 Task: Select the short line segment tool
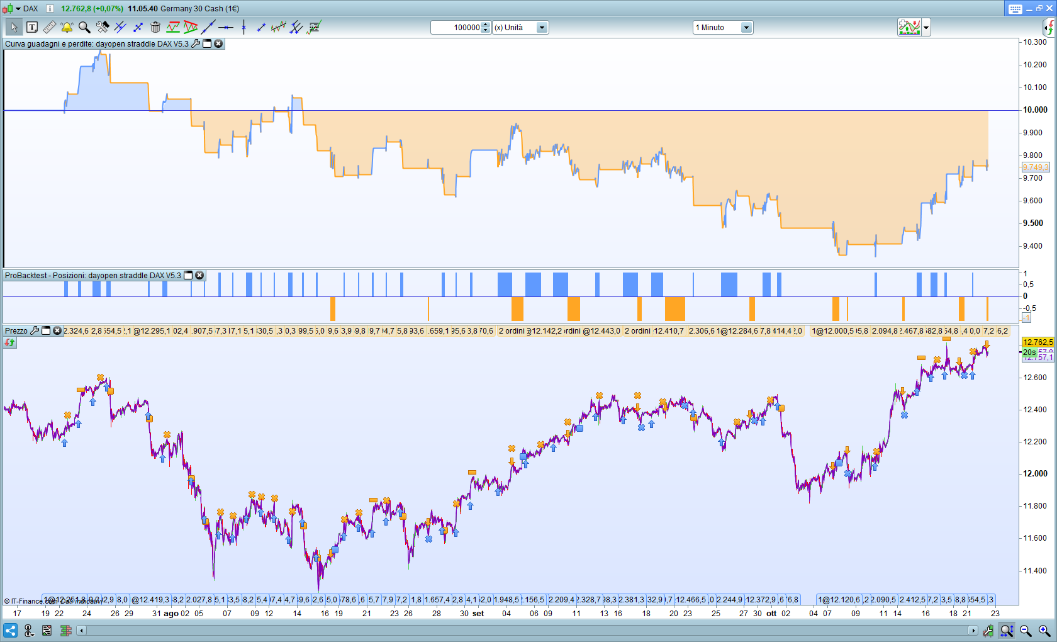click(x=261, y=27)
